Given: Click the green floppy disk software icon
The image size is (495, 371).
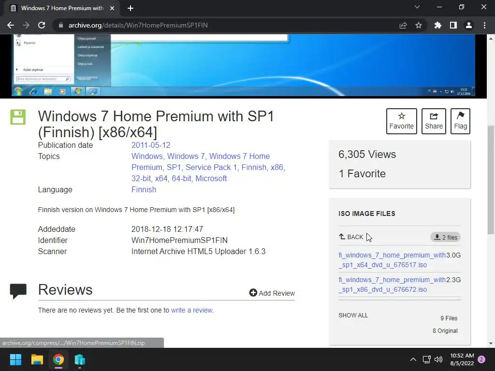Looking at the screenshot, I should point(18,117).
